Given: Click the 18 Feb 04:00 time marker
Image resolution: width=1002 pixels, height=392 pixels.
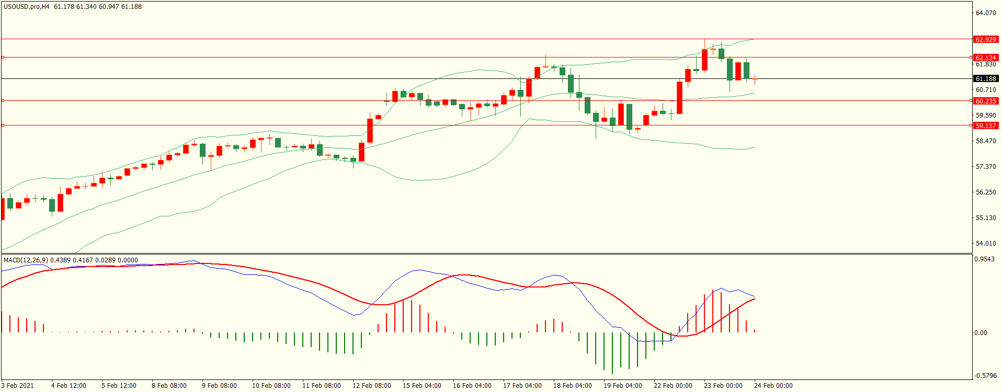Looking at the screenshot, I should (573, 386).
